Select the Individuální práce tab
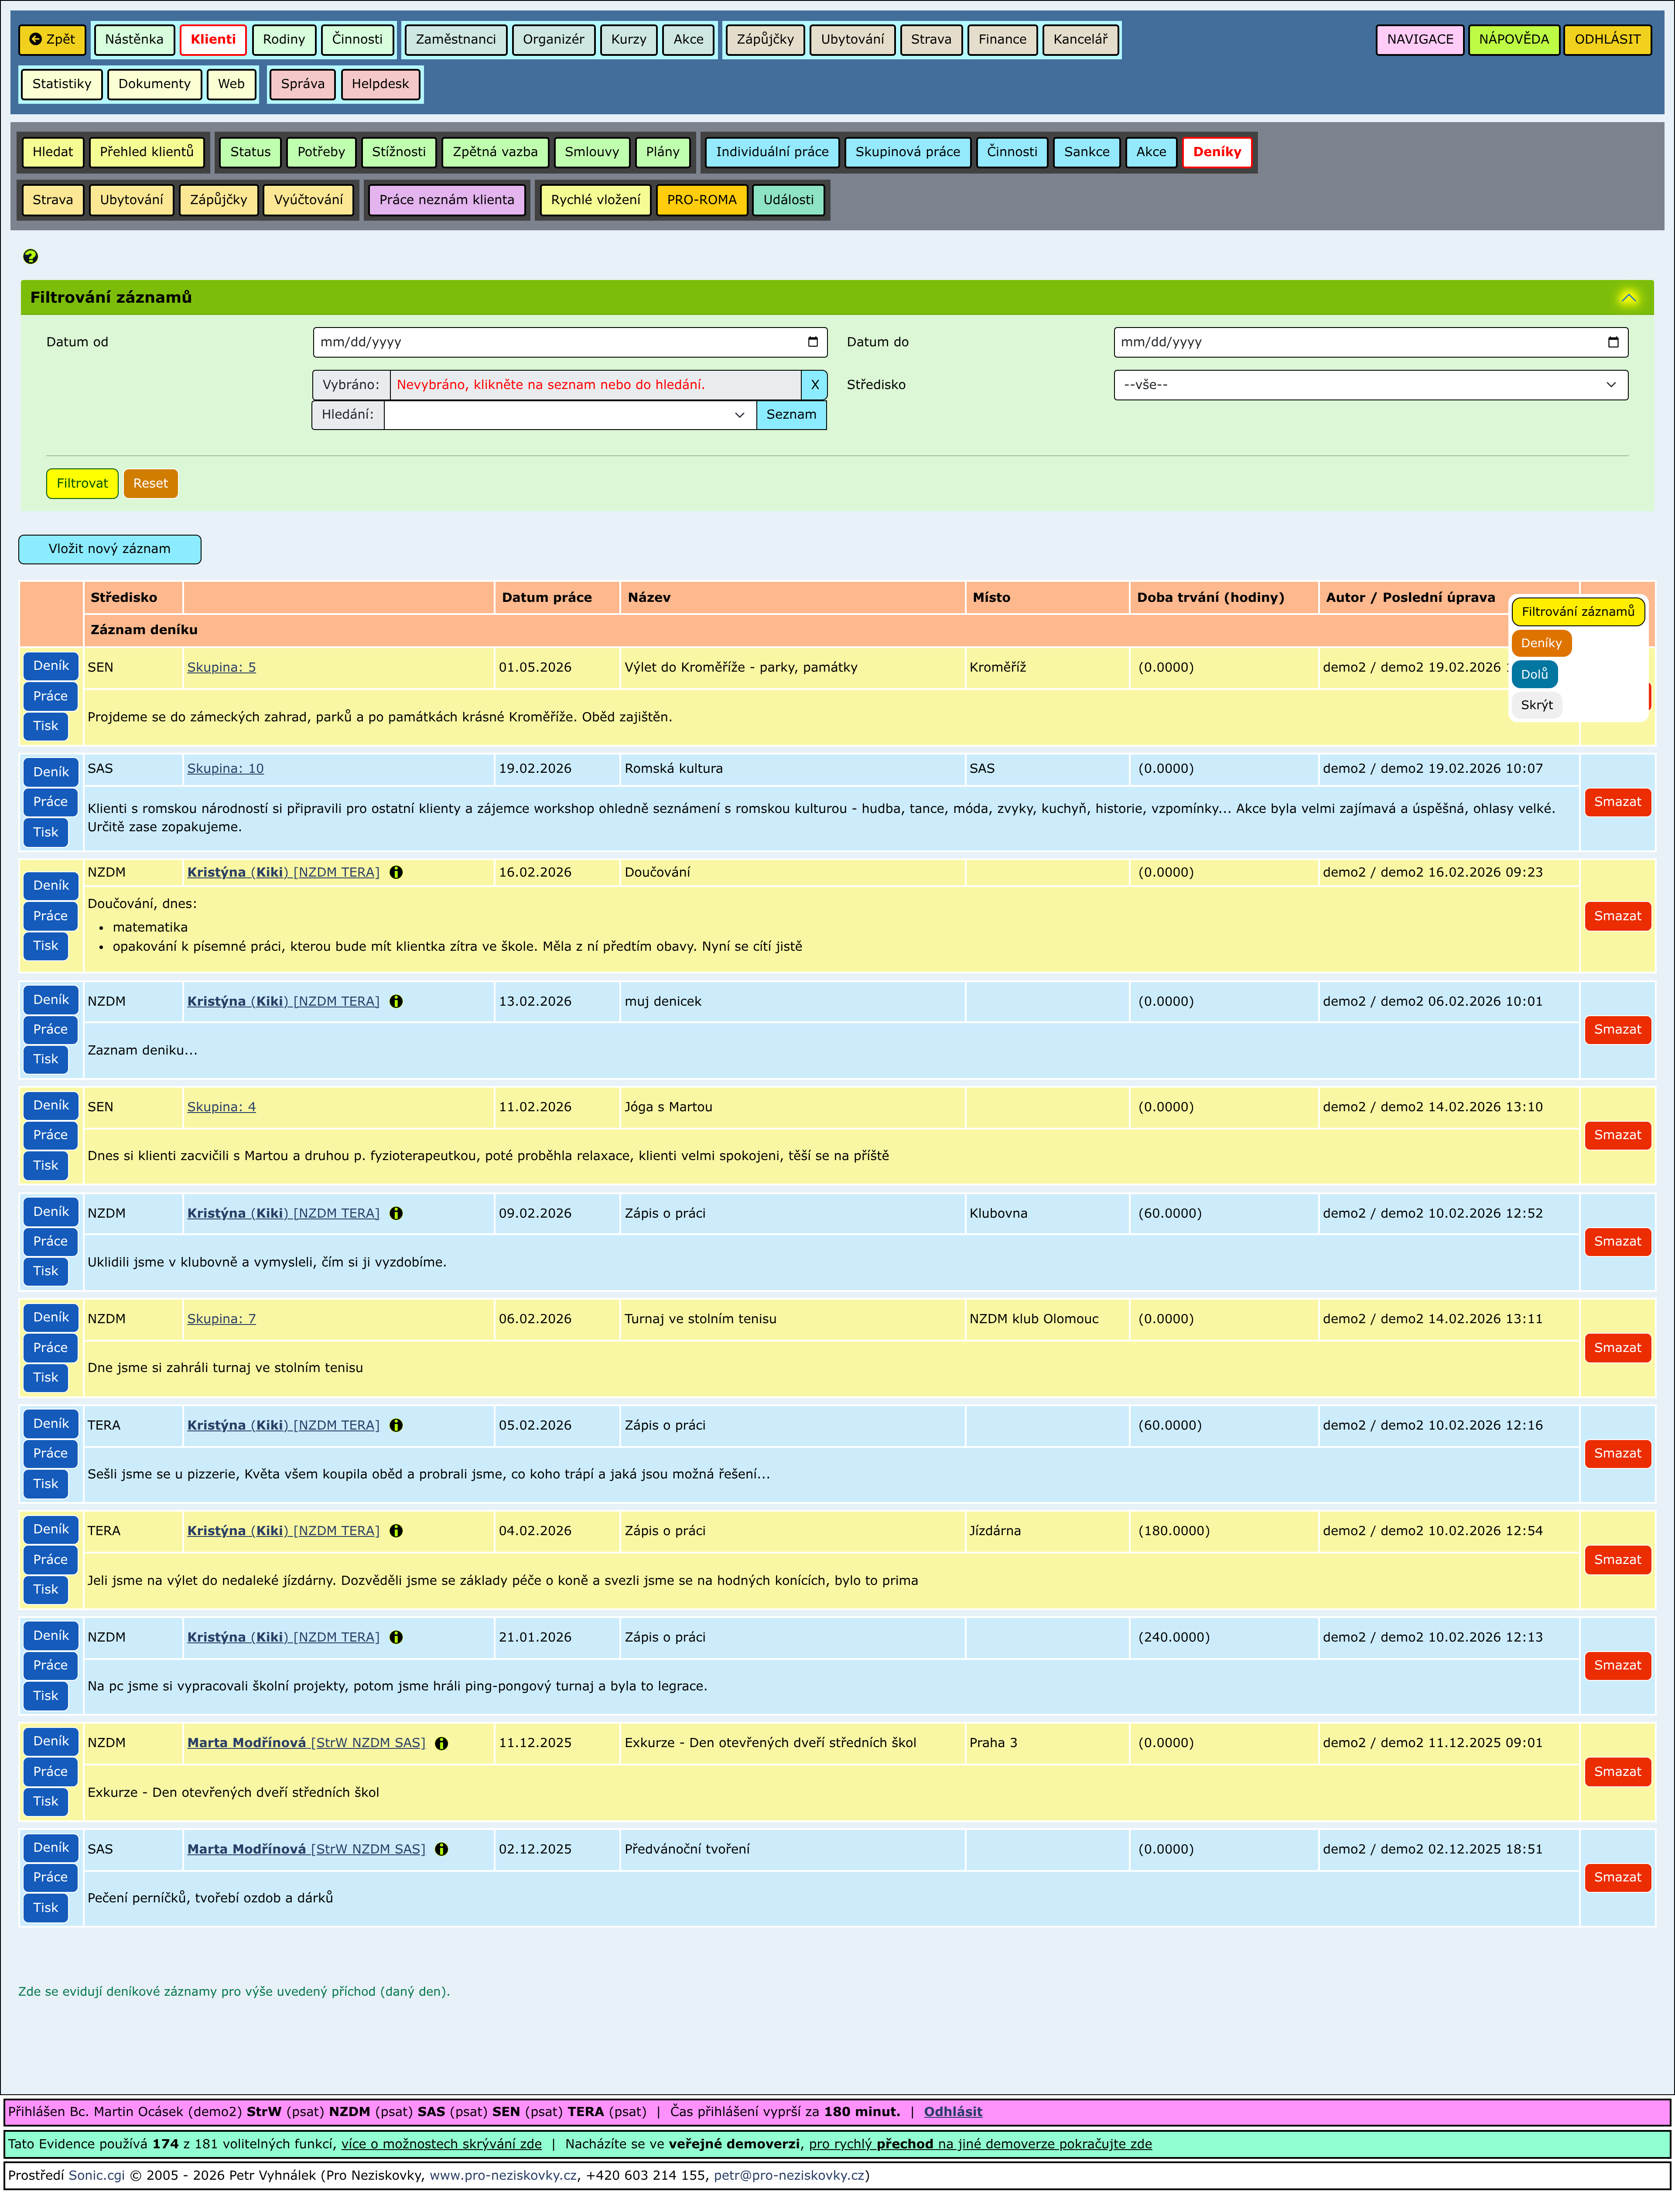This screenshot has width=1675, height=2212. coord(772,152)
